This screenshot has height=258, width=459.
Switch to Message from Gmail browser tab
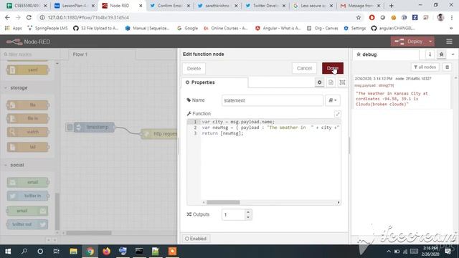pyautogui.click(x=361, y=6)
